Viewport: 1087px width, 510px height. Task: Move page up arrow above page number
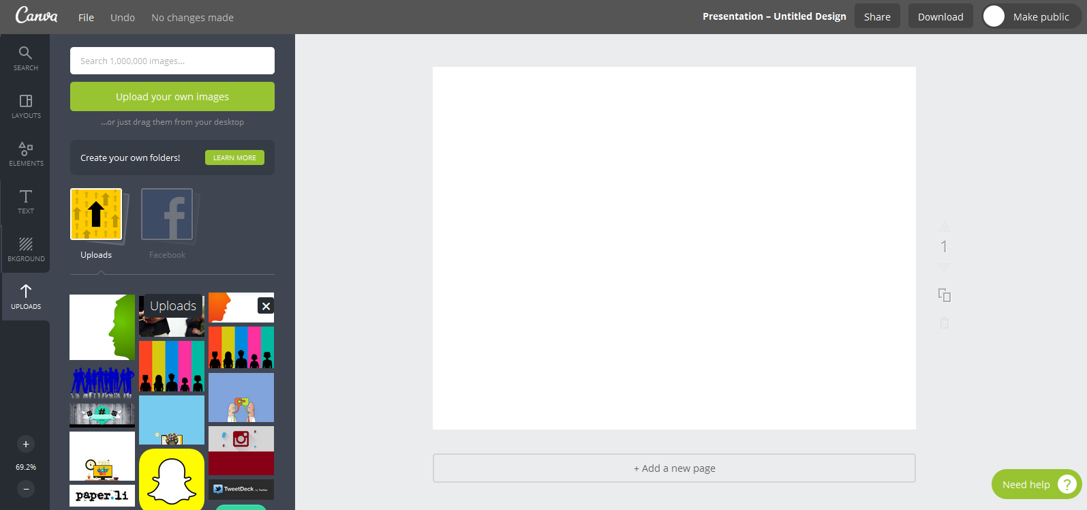tap(944, 226)
